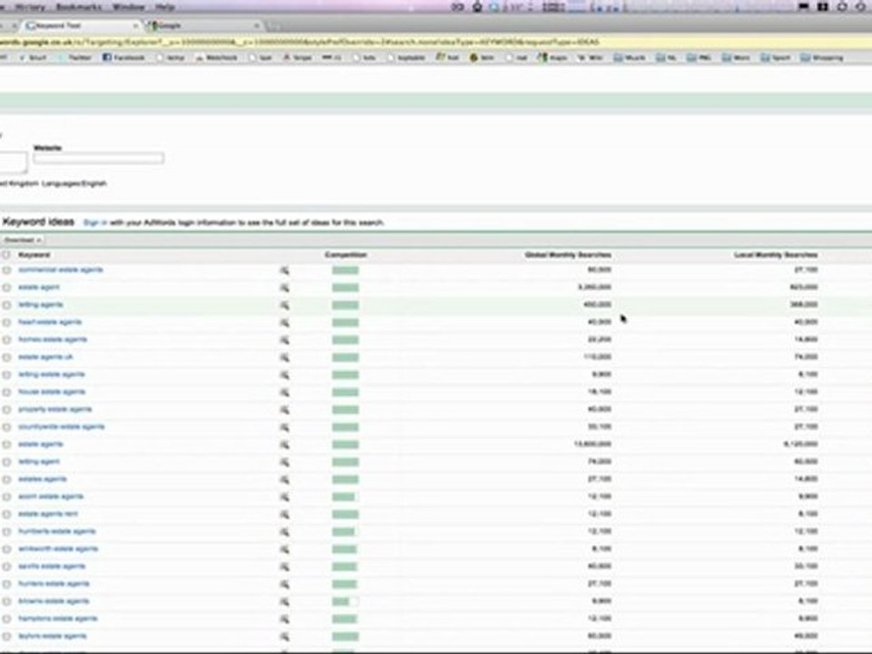Open the Webcheck bookmark

point(217,57)
